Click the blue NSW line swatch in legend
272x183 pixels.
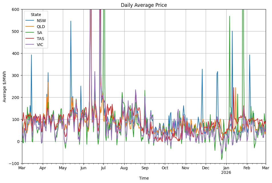(x=30, y=21)
